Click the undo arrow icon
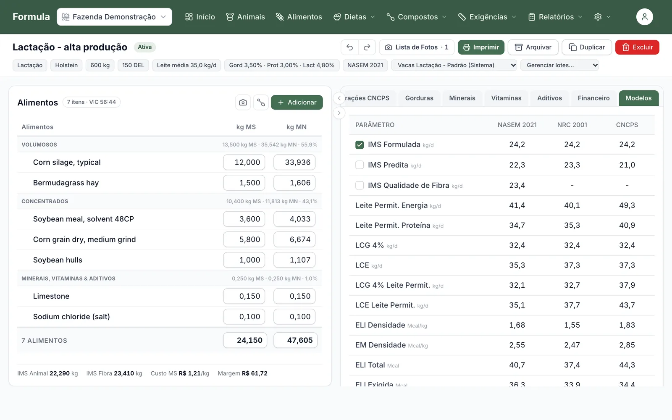The image size is (672, 420). pyautogui.click(x=349, y=47)
